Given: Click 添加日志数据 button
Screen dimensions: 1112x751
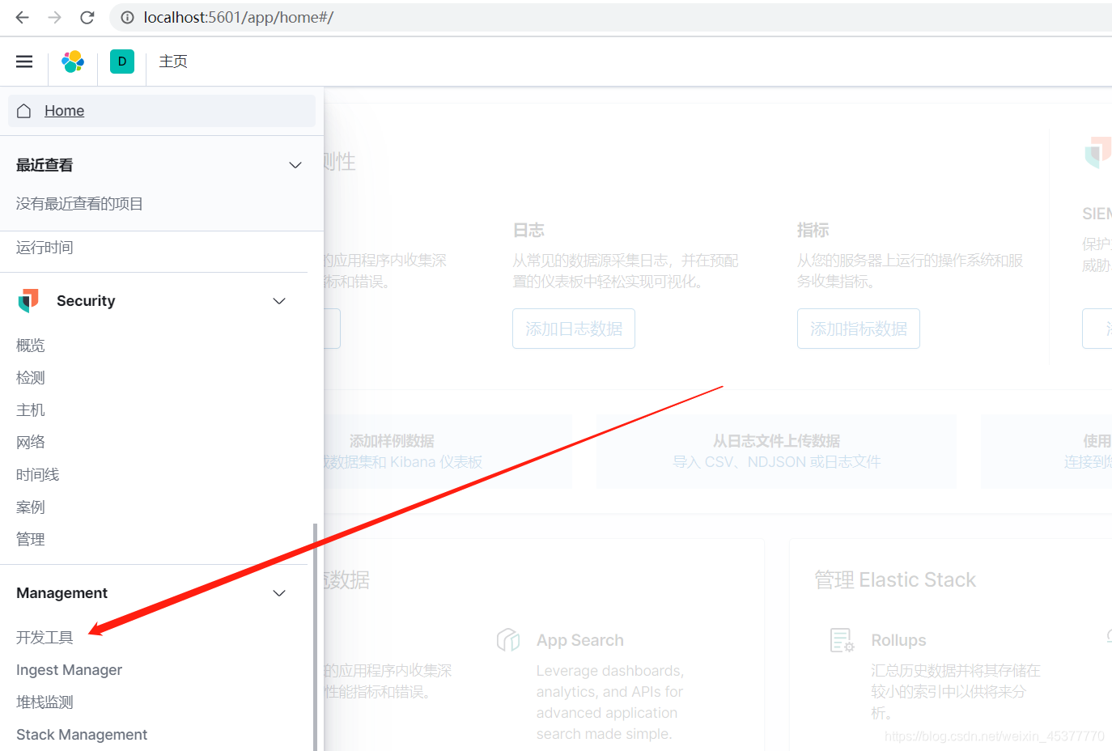Looking at the screenshot, I should point(574,329).
